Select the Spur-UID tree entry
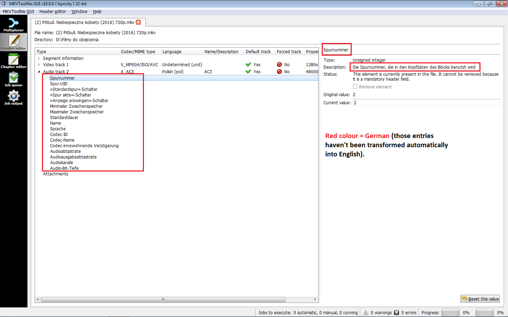 59,84
